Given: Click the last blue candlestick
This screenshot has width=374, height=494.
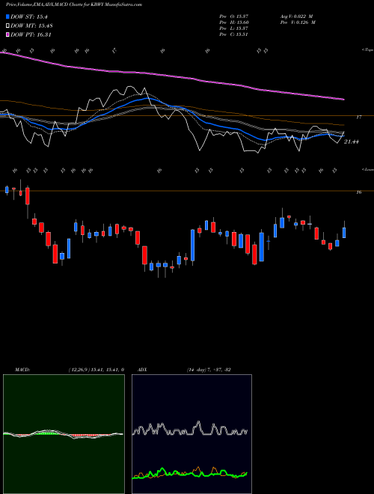Looking at the screenshot, I should click(344, 233).
